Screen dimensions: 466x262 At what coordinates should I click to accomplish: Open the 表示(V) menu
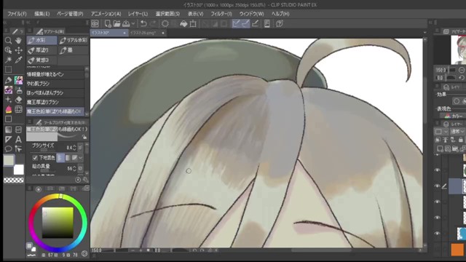pos(196,14)
